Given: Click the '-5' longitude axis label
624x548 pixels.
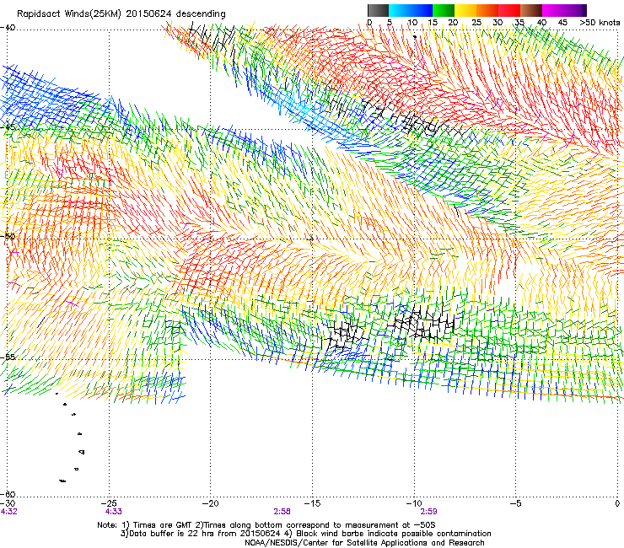Looking at the screenshot, I should (516, 503).
